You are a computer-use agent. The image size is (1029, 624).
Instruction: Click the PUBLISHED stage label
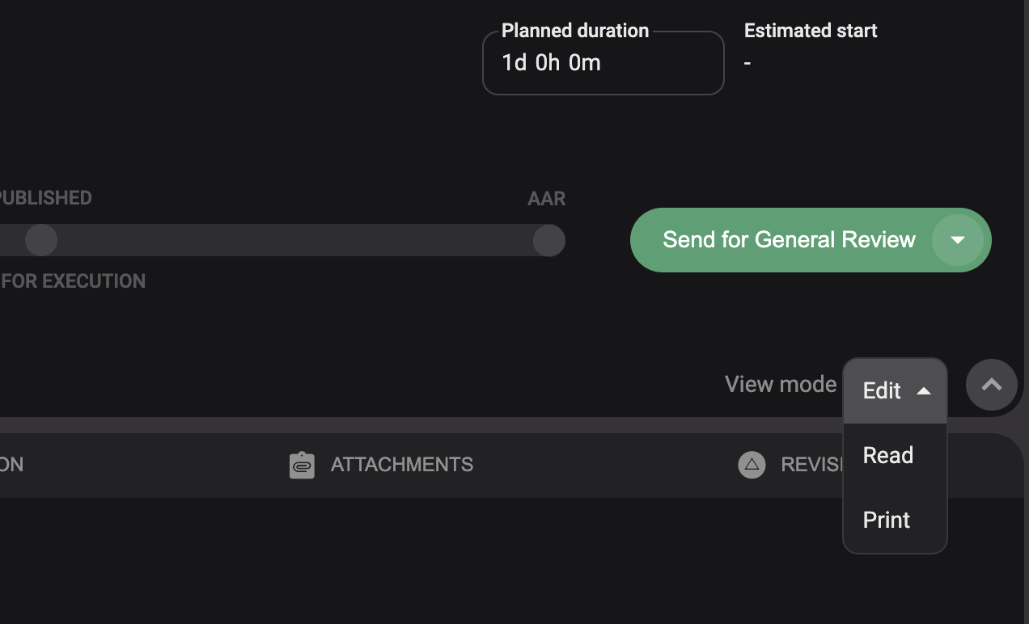45,198
